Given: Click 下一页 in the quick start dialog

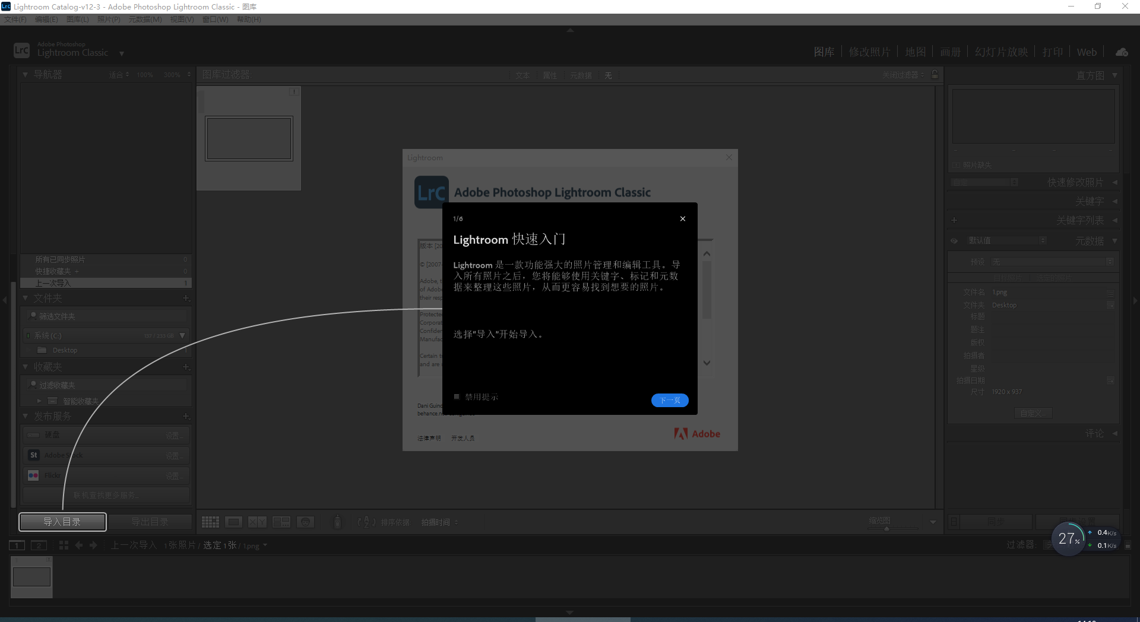Looking at the screenshot, I should [x=670, y=401].
